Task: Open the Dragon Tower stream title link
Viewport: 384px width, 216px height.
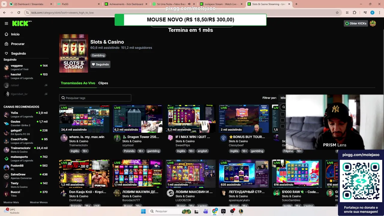Action: point(141,137)
